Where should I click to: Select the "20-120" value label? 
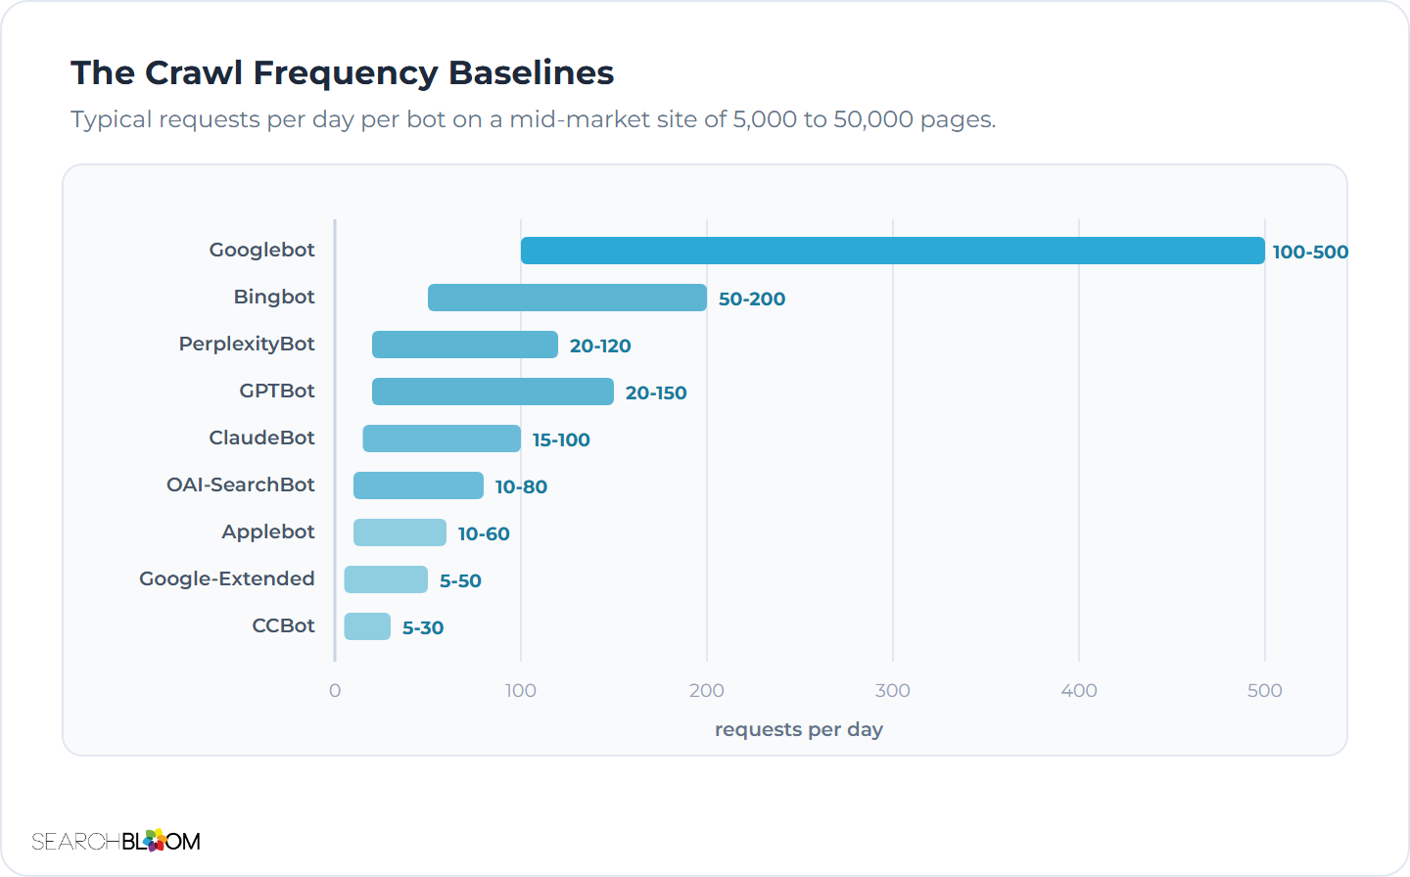click(x=600, y=346)
